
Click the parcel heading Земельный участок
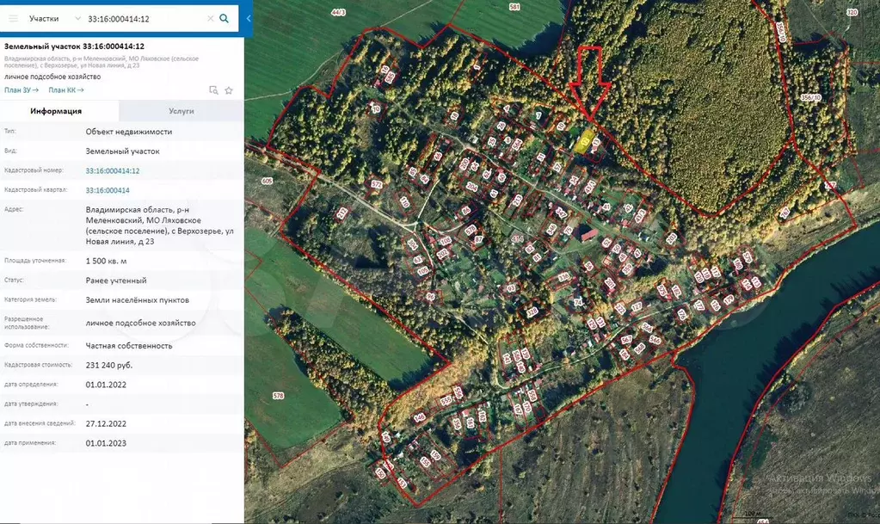[74, 46]
